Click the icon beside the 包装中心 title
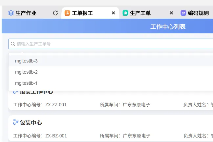This screenshot has width=213, height=142. [x=16, y=122]
